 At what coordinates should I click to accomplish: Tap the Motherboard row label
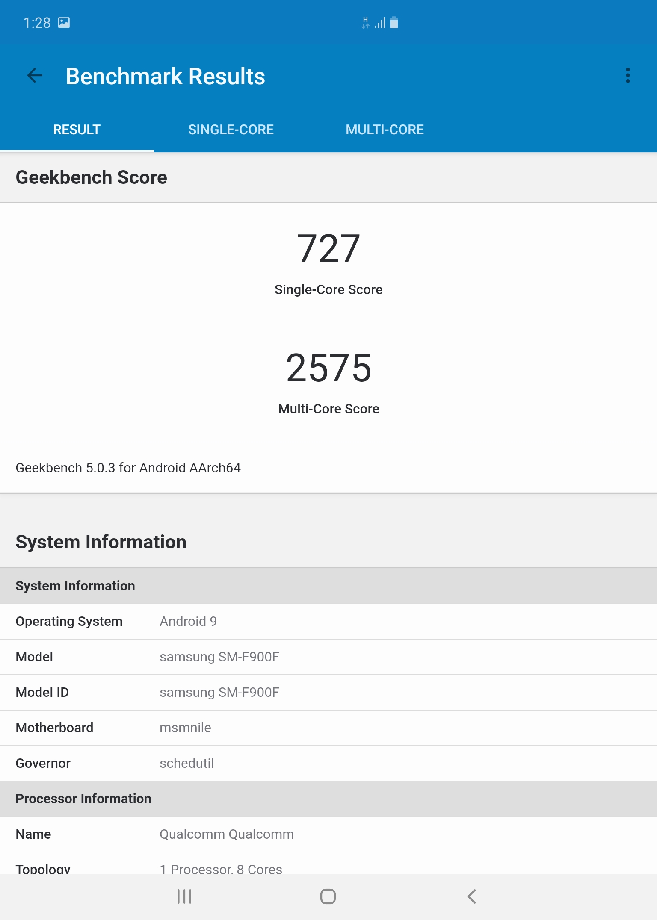coord(55,728)
